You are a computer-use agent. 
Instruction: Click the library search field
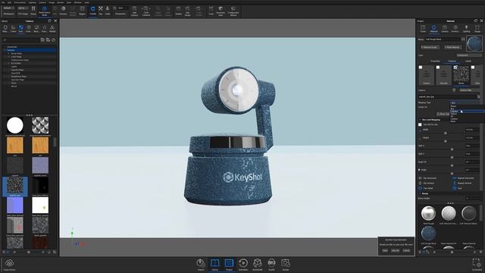tap(22, 40)
